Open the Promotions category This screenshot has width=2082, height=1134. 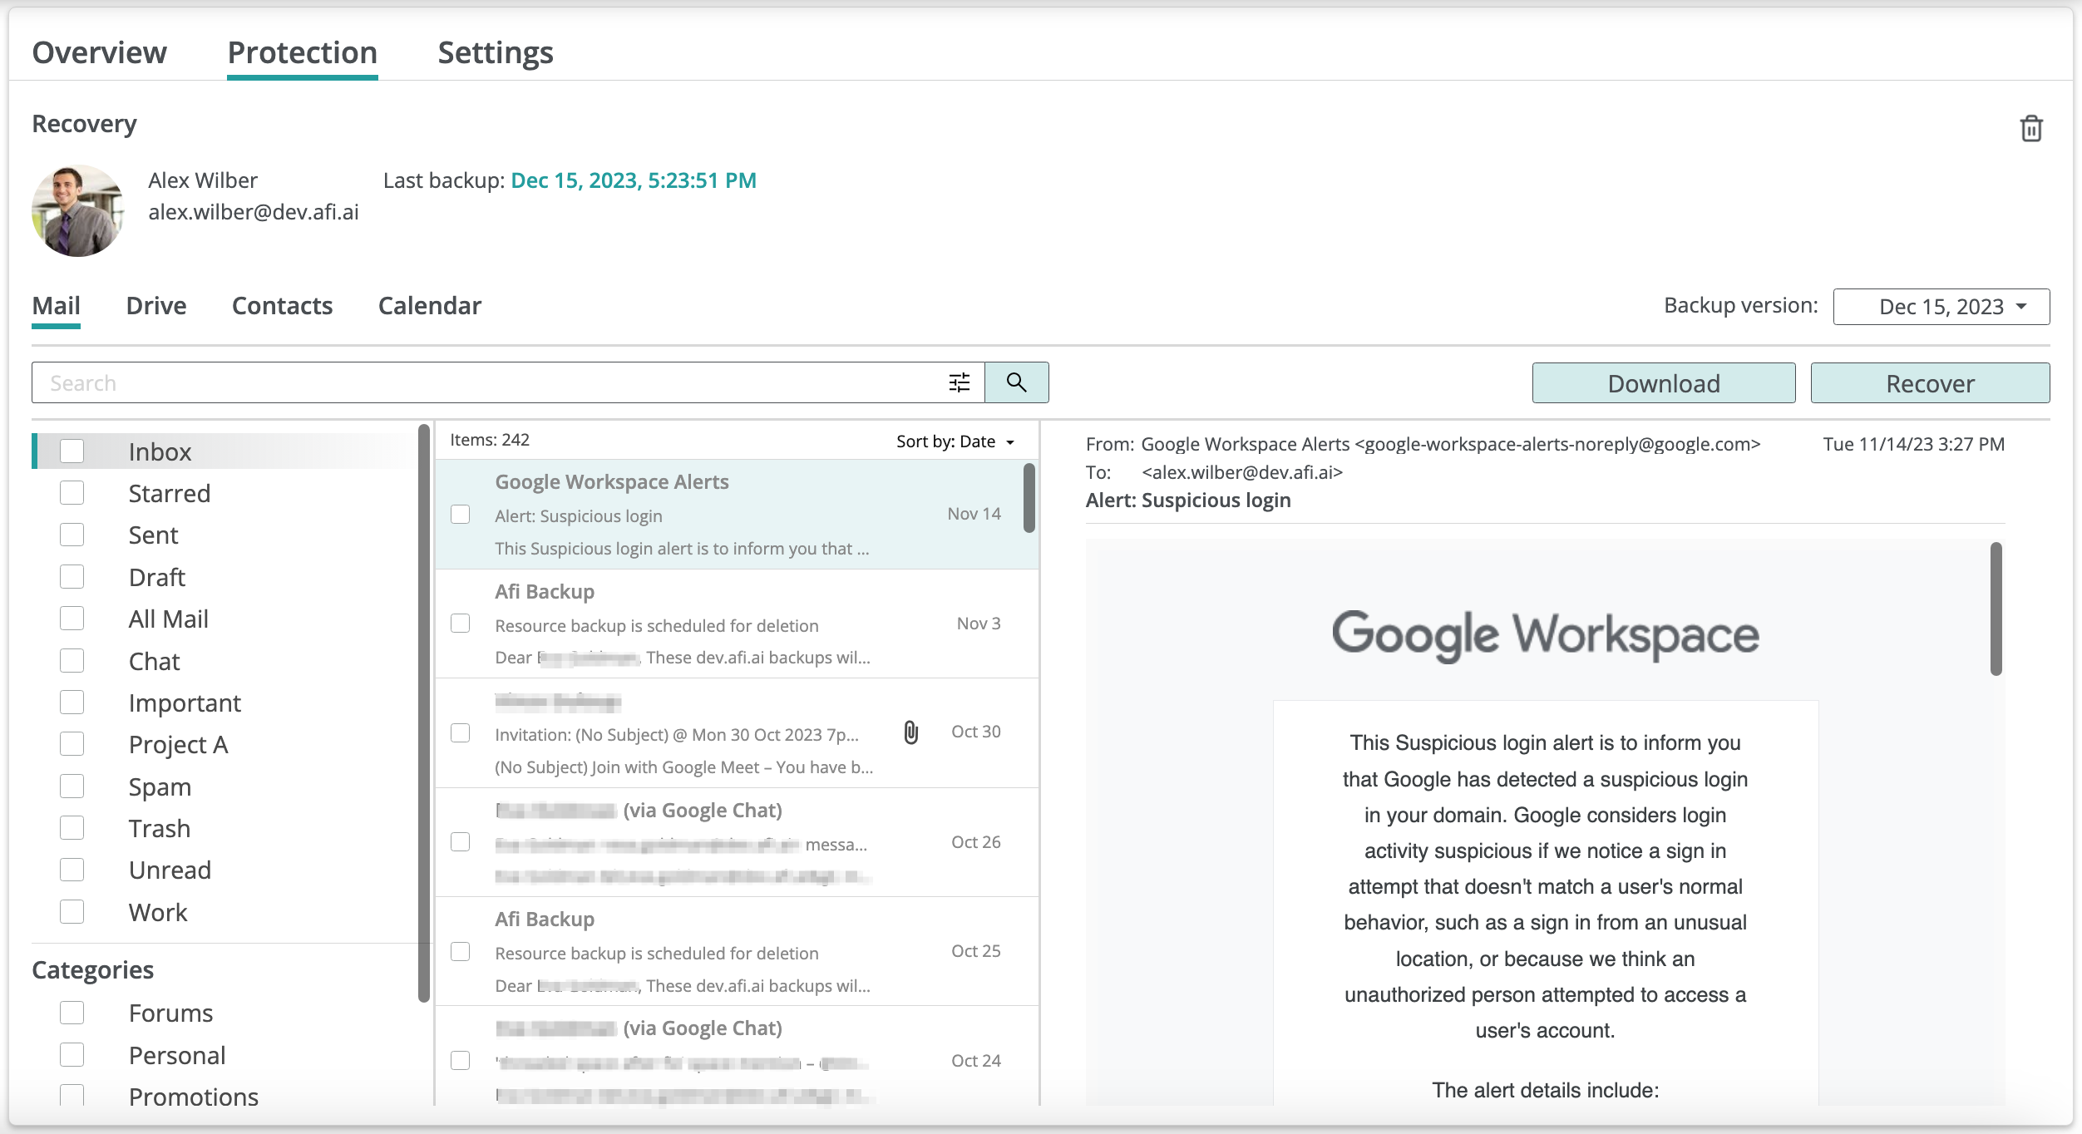click(x=193, y=1097)
